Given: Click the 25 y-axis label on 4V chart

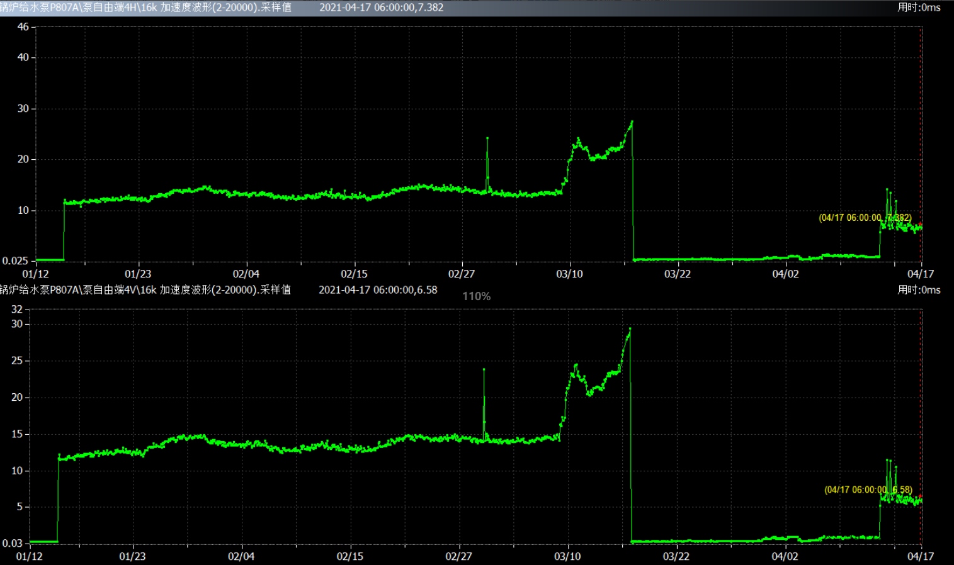Looking at the screenshot, I should [17, 361].
